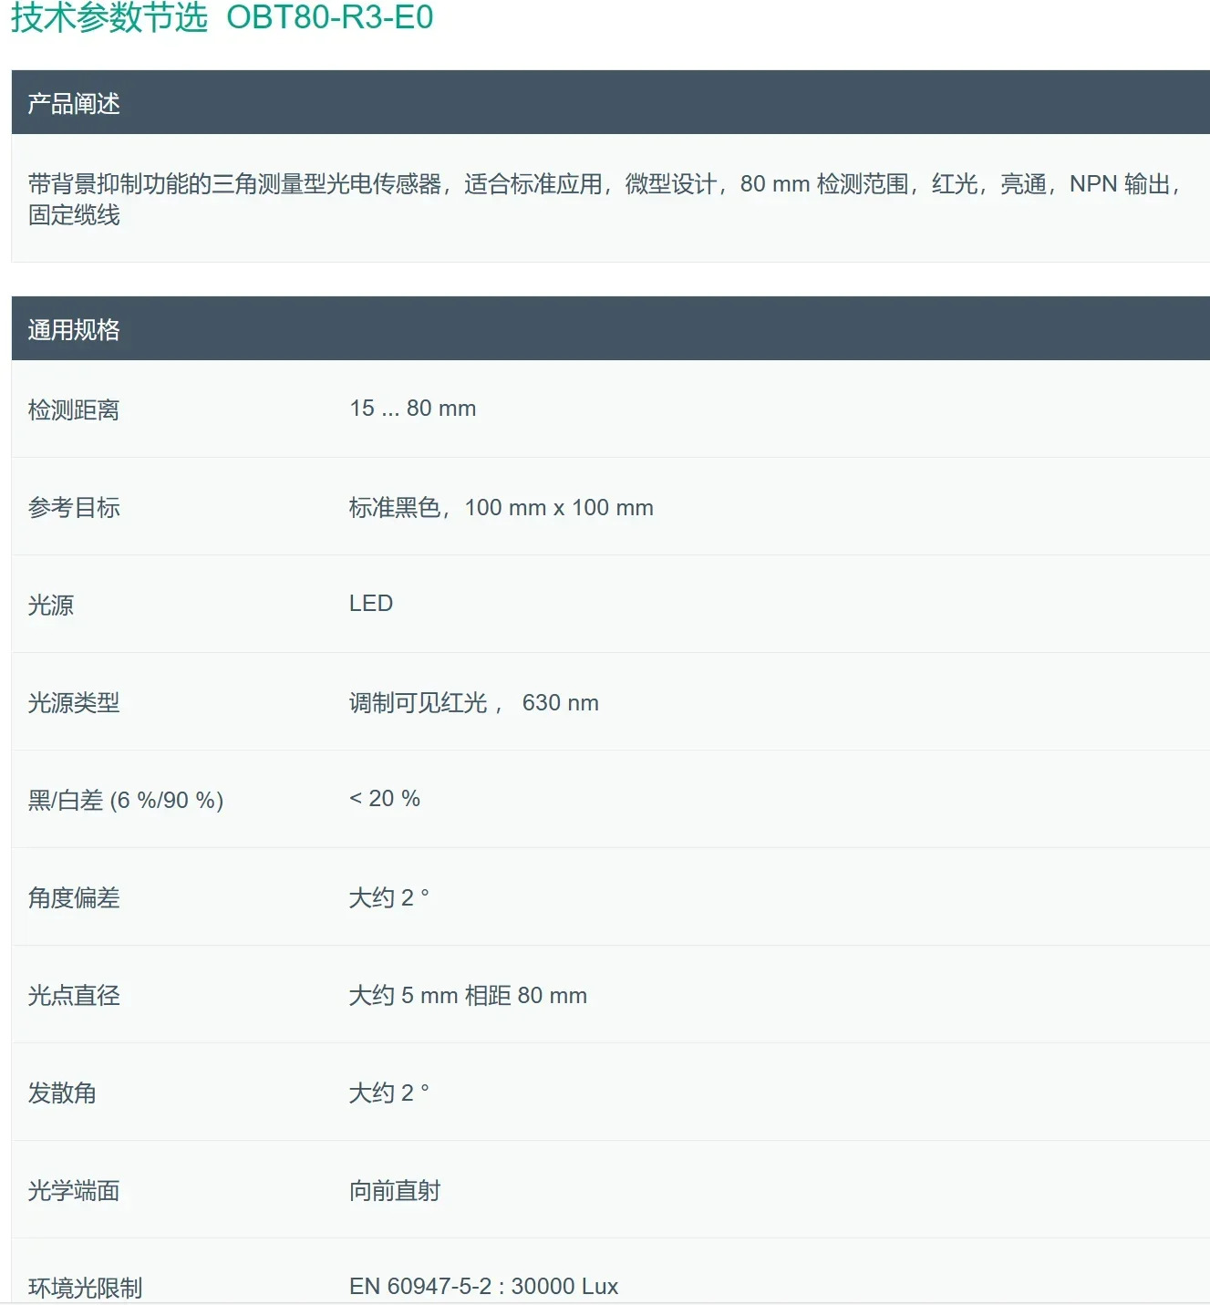
Task: Select the 15 ... 80 mm value
Action: [x=412, y=409]
